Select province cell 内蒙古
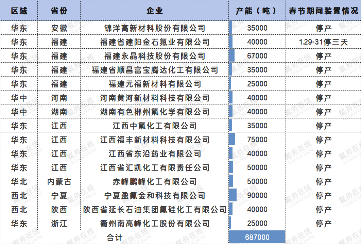 pyautogui.click(x=59, y=182)
